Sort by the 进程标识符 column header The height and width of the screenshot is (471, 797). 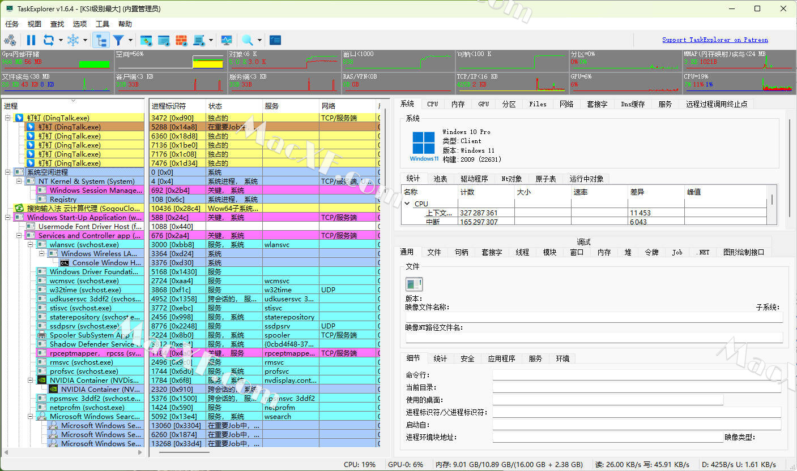(177, 106)
